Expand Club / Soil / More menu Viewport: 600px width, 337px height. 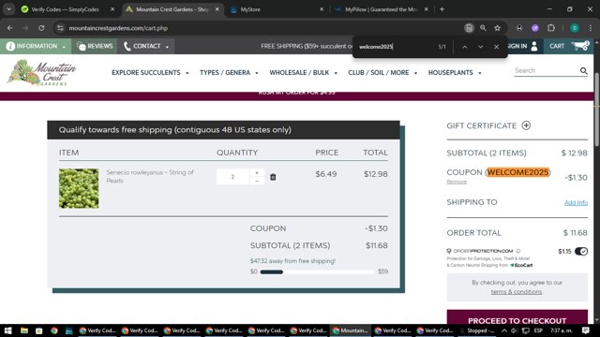382,73
